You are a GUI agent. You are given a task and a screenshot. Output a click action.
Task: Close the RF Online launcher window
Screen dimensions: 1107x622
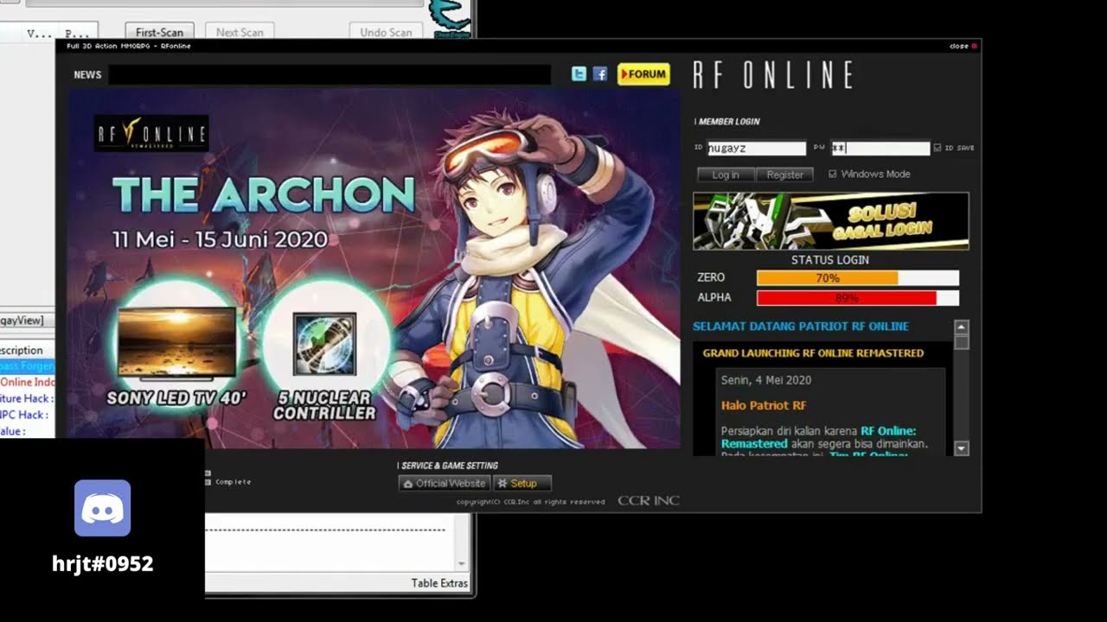coord(963,47)
